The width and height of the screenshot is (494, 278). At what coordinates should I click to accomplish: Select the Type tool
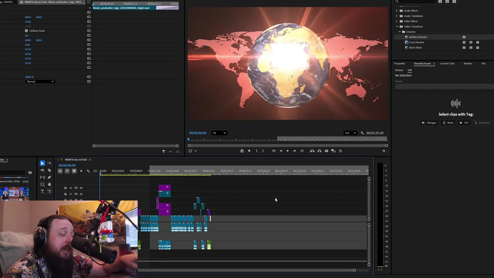point(42,192)
